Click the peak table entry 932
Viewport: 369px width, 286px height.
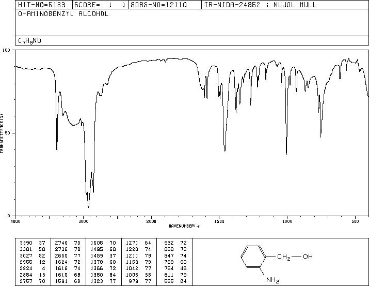[x=169, y=243]
